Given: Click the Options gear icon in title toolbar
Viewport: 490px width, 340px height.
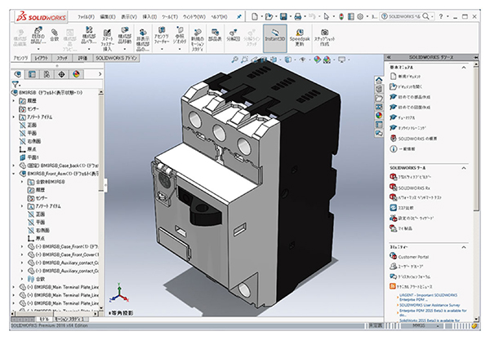Looking at the screenshot, I should pos(360,16).
